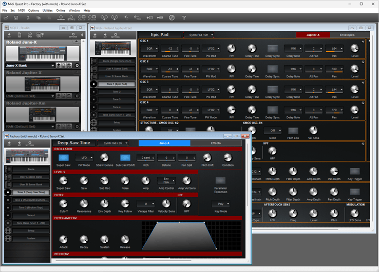Click the Open file icon in main toolbar

point(6,17)
